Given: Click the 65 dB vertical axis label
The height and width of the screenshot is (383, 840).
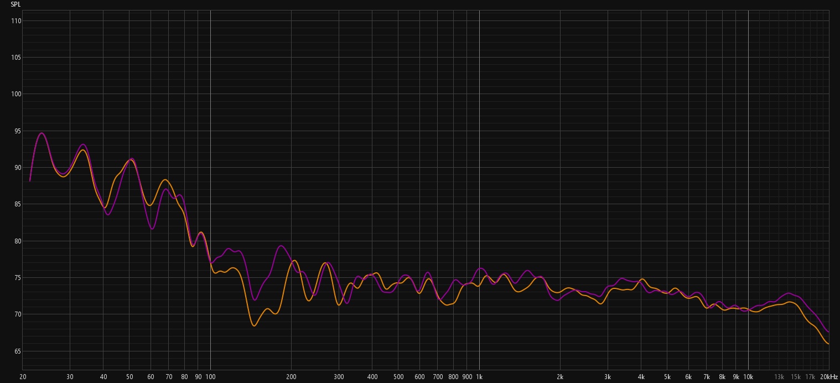Looking at the screenshot, I should [x=16, y=351].
